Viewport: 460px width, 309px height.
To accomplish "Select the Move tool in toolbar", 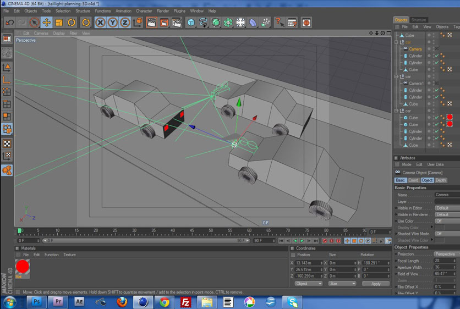I will pos(47,23).
